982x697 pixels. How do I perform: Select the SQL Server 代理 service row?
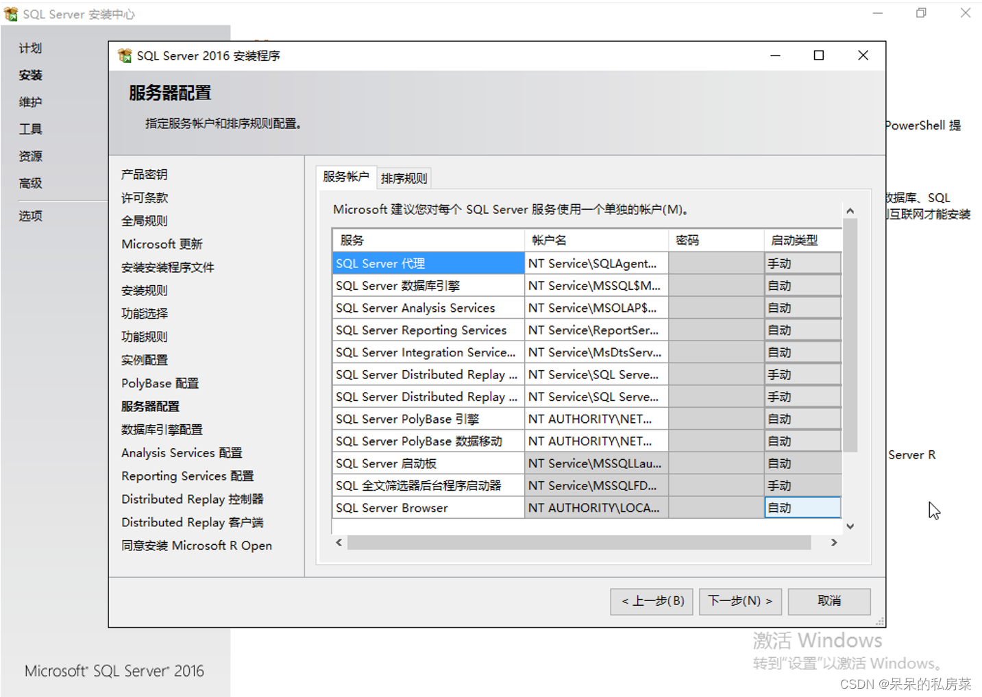tap(428, 263)
